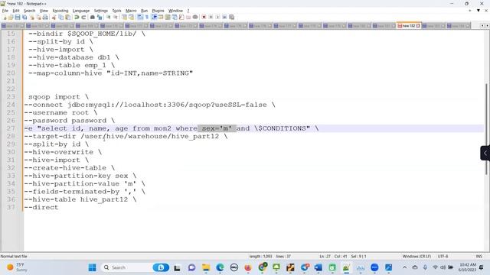The image size is (490, 275).
Task: Click 'length : 1,093' in the status bar
Action: [260, 257]
